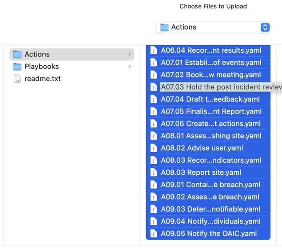Expand the Playbooks folder chevron
Image resolution: width=282 pixels, height=248 pixels.
coord(129,66)
